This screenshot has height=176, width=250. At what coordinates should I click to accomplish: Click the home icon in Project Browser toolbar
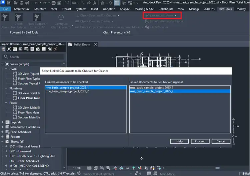click(x=4, y=49)
